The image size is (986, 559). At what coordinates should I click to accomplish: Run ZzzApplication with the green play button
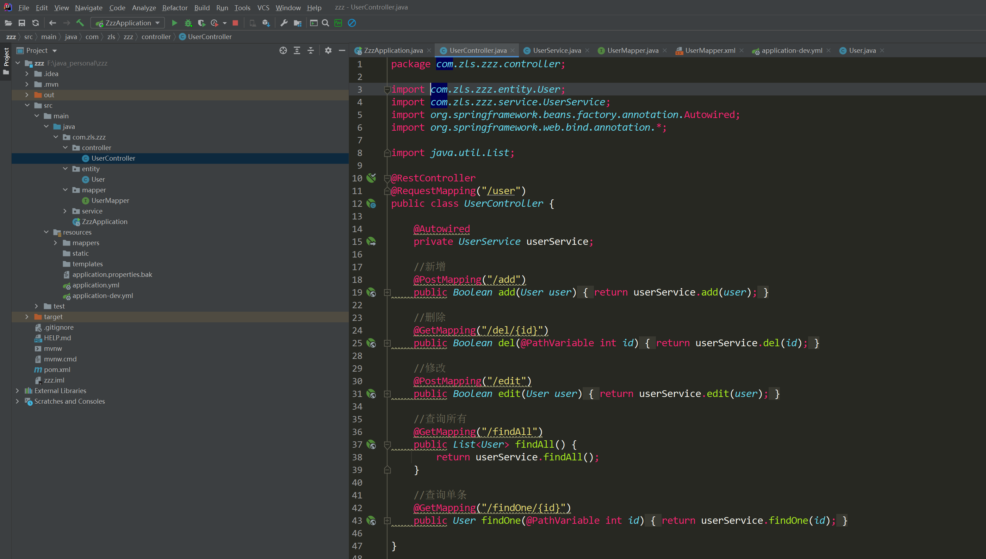(174, 23)
